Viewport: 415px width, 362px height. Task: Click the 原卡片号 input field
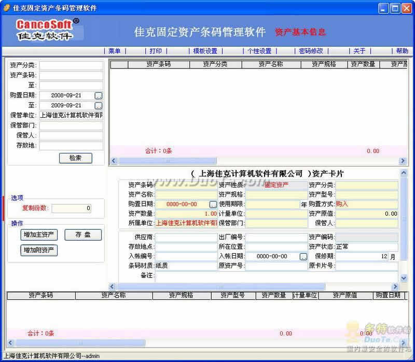click(367, 266)
